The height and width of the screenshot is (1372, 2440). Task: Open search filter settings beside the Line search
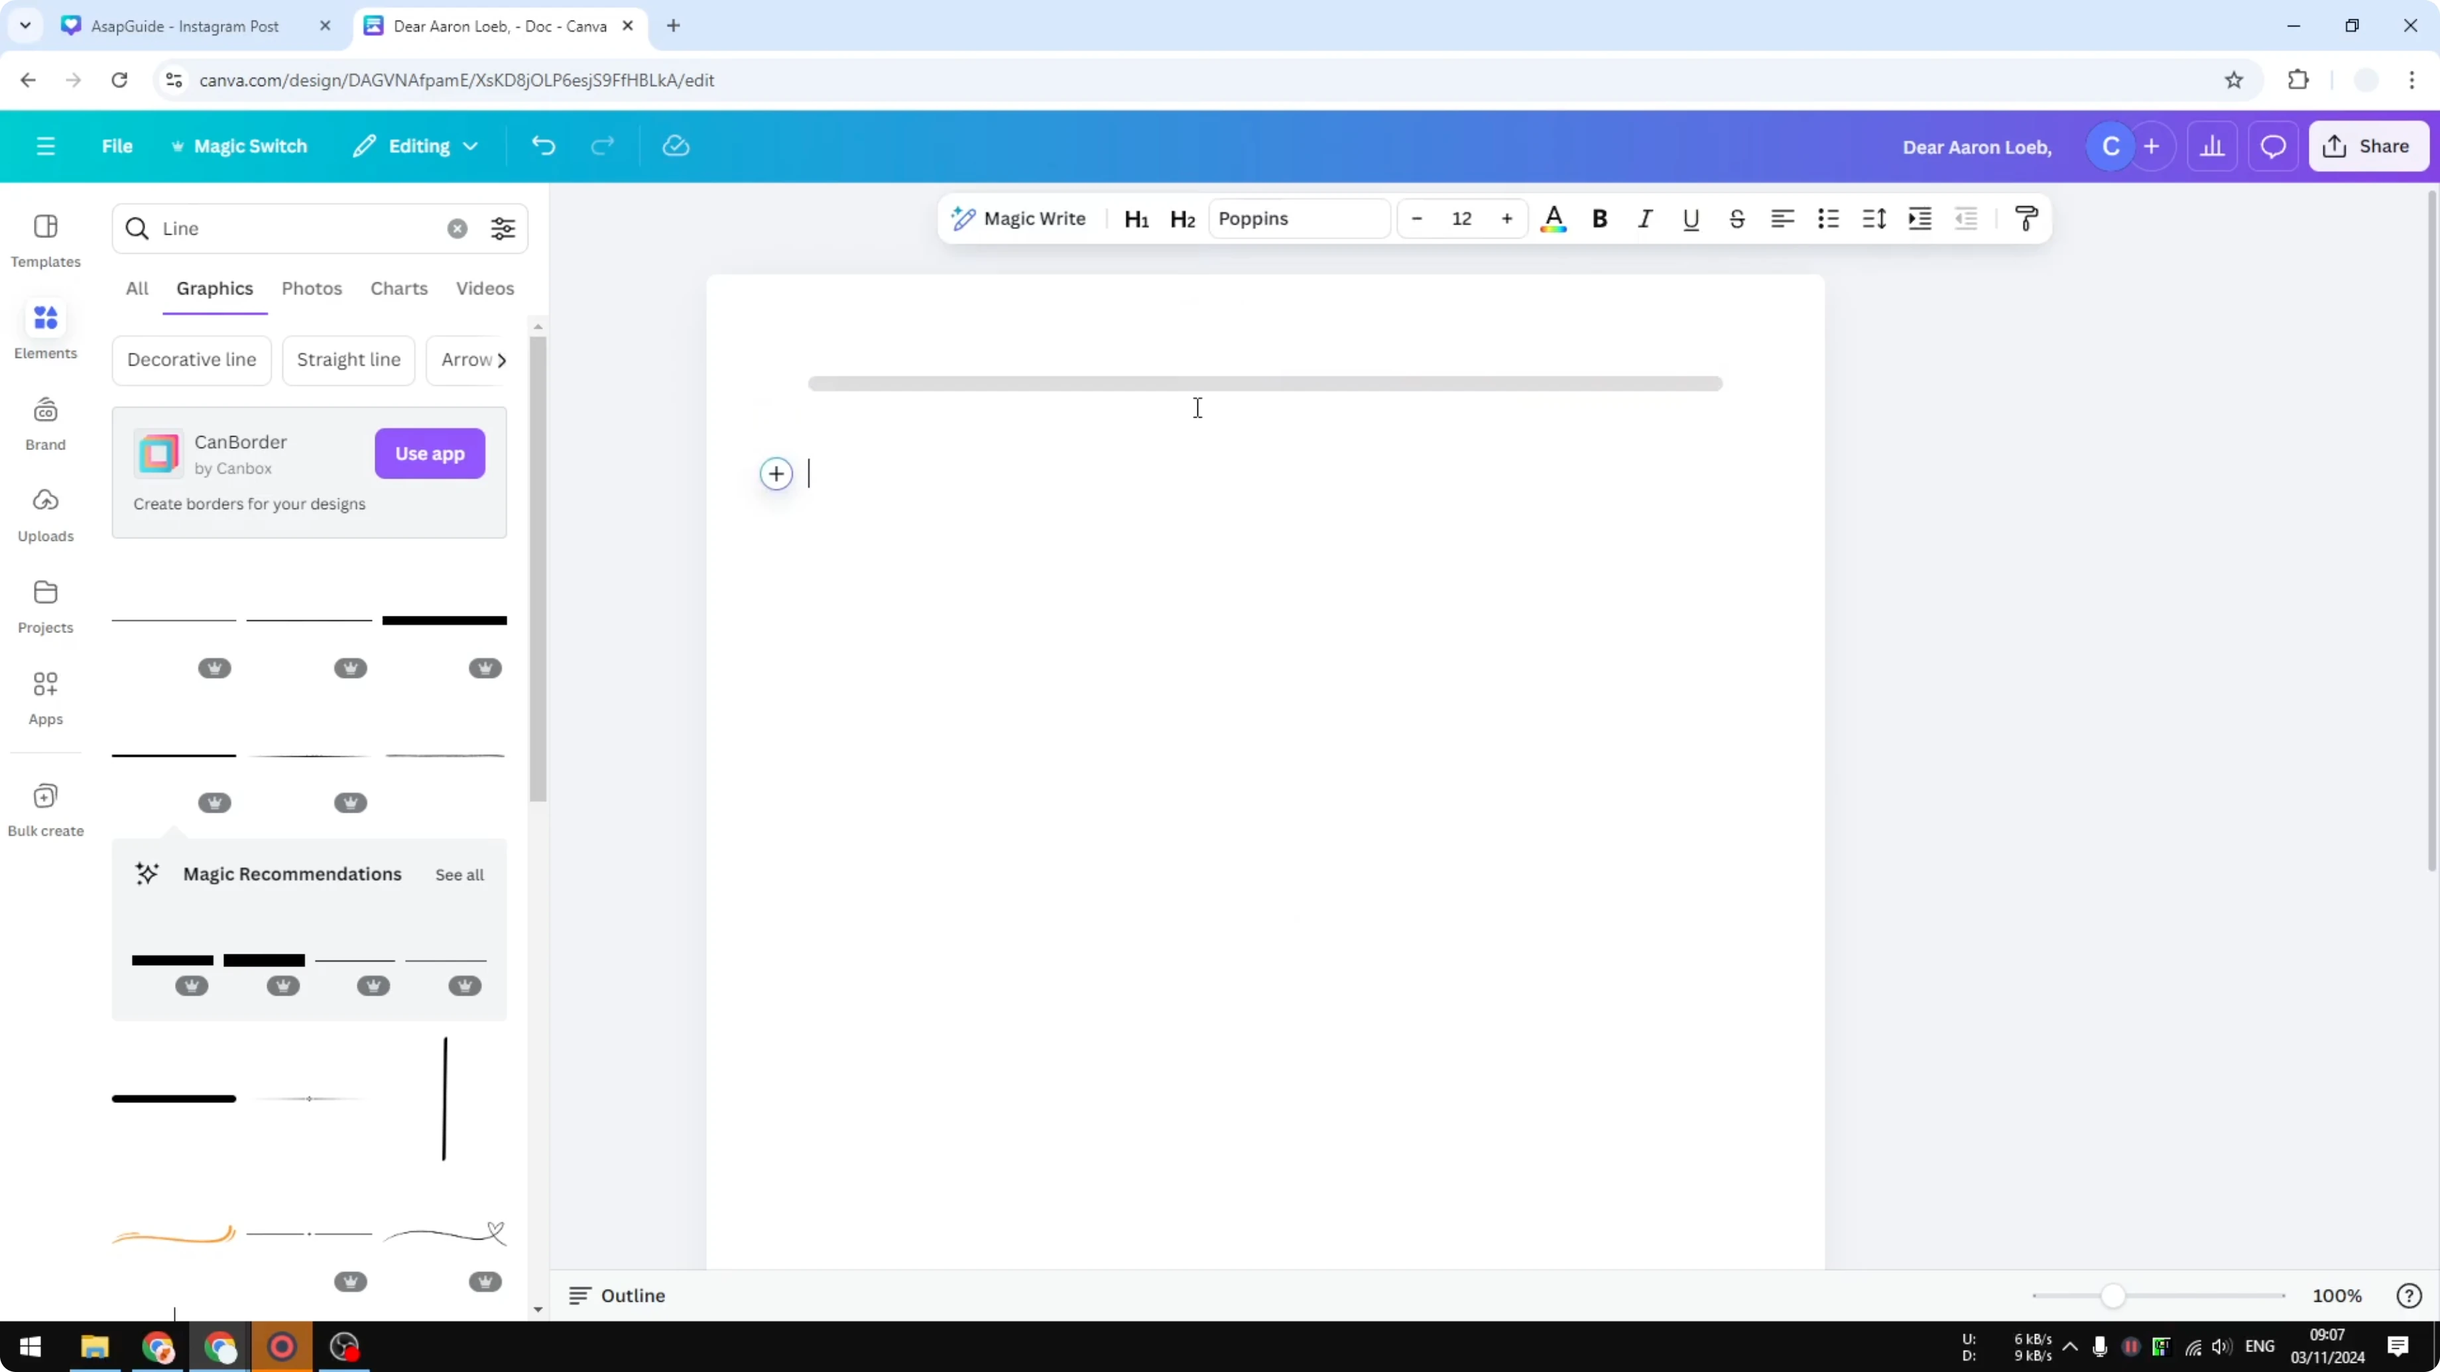click(503, 227)
